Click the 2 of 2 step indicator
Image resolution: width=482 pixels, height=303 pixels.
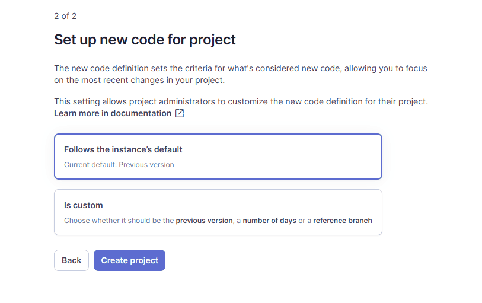[x=65, y=16]
